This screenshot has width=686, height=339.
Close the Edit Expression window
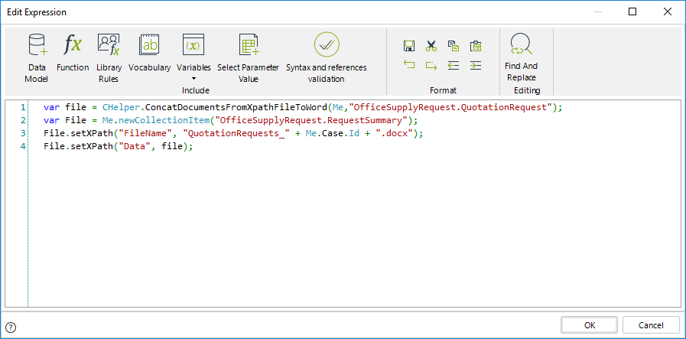[667, 11]
